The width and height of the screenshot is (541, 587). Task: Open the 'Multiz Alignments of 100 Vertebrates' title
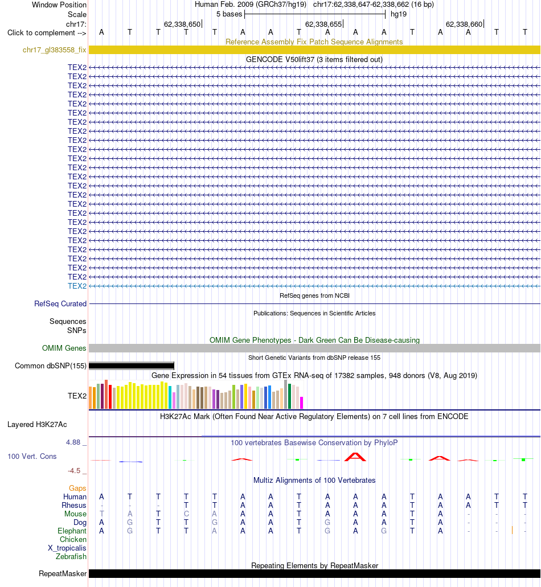coord(314,481)
